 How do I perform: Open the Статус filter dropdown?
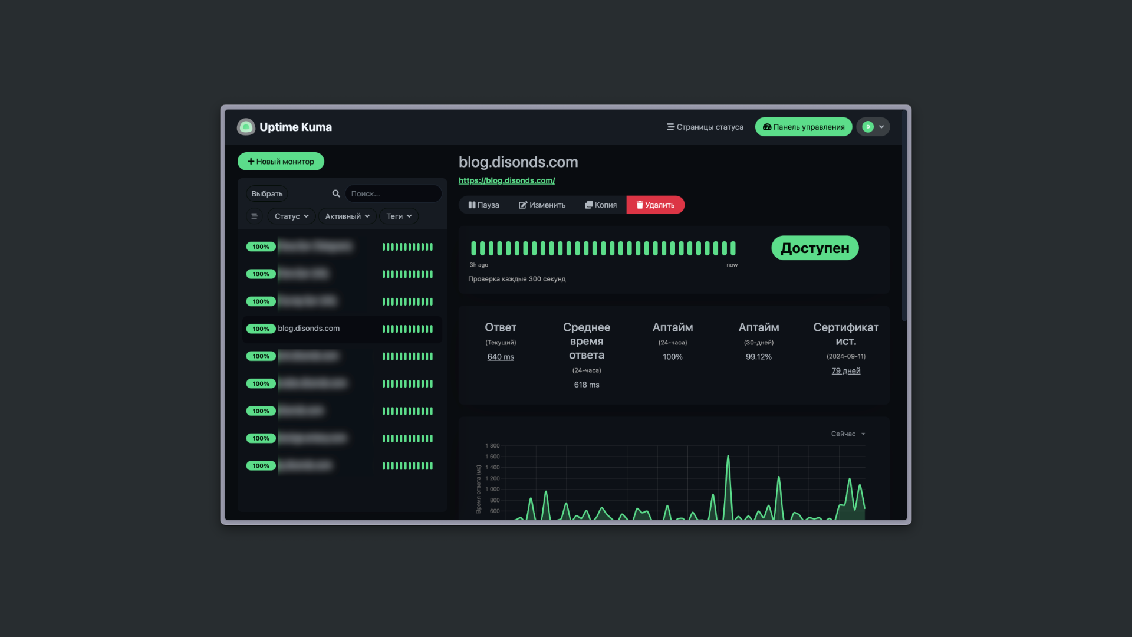tap(291, 216)
